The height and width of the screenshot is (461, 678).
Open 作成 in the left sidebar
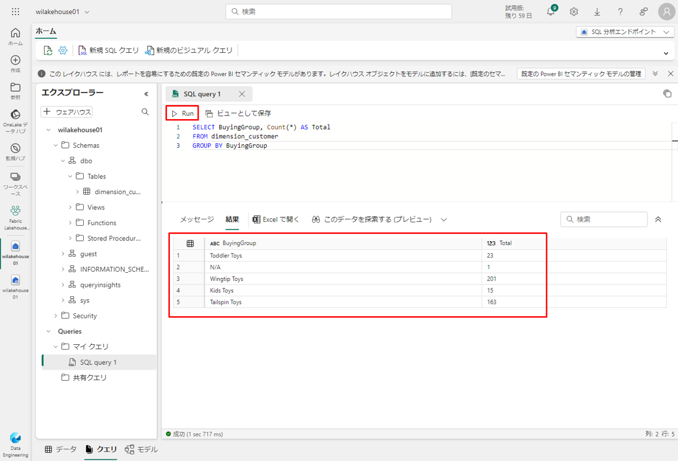pos(16,63)
